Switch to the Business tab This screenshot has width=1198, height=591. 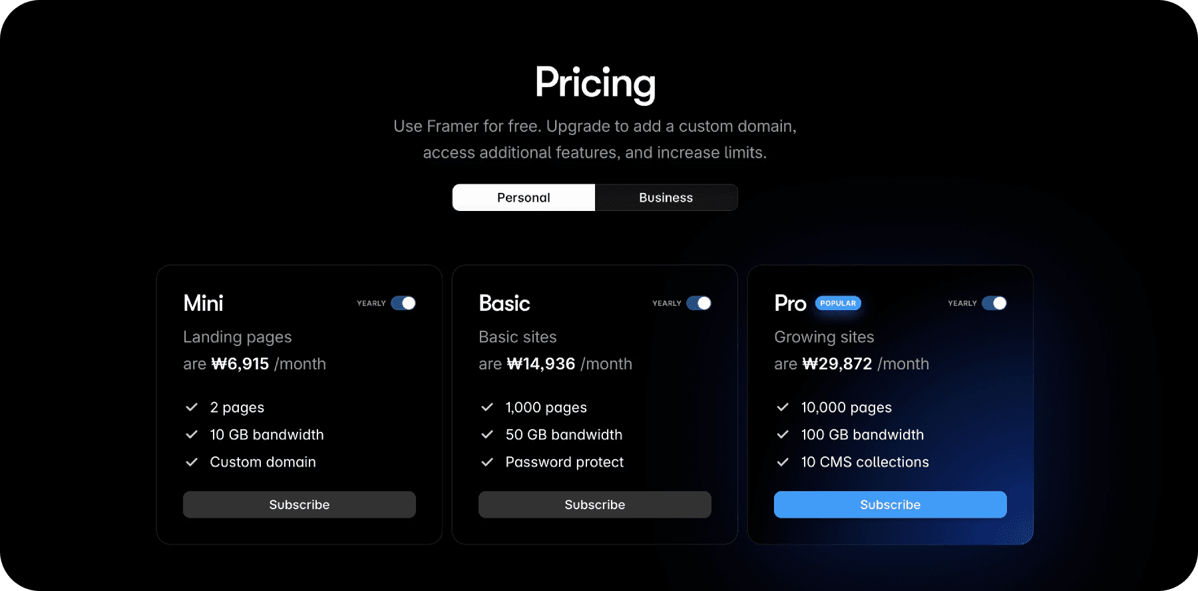[666, 198]
